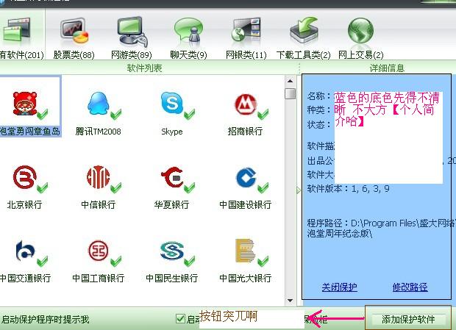Select the 中国交通银行 bank icon
The width and height of the screenshot is (456, 330).
tap(26, 251)
